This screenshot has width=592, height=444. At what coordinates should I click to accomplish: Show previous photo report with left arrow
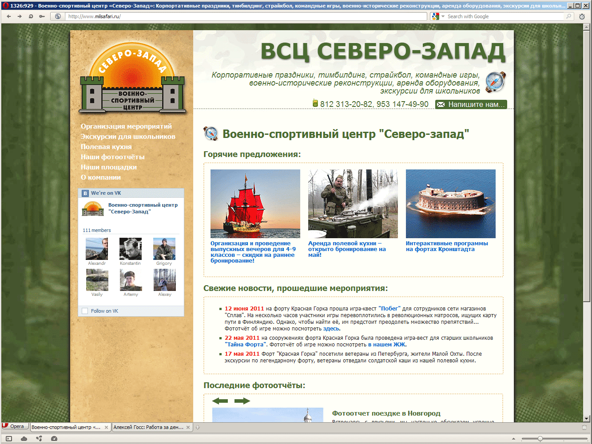[x=220, y=401]
